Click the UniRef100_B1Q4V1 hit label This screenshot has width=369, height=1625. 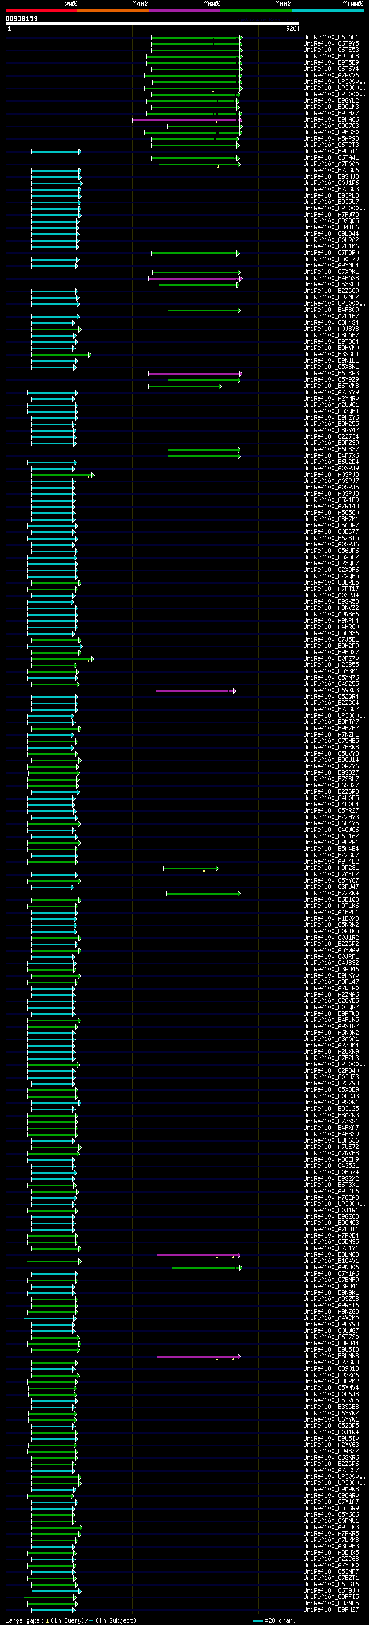330,1261
